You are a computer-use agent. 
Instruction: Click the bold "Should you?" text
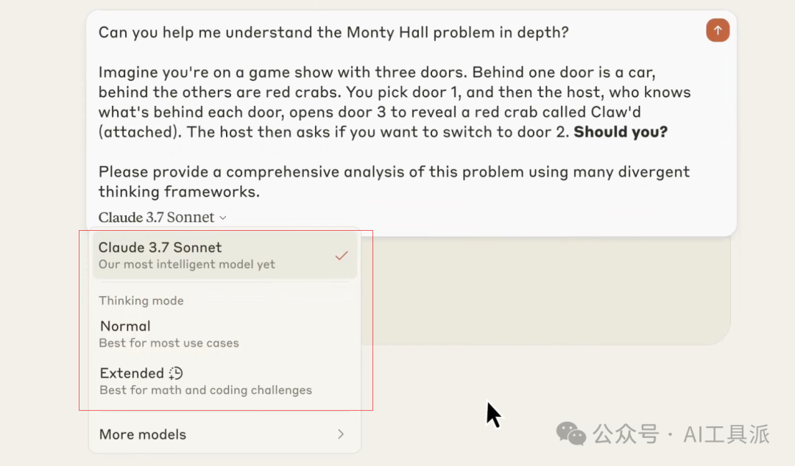pos(621,132)
